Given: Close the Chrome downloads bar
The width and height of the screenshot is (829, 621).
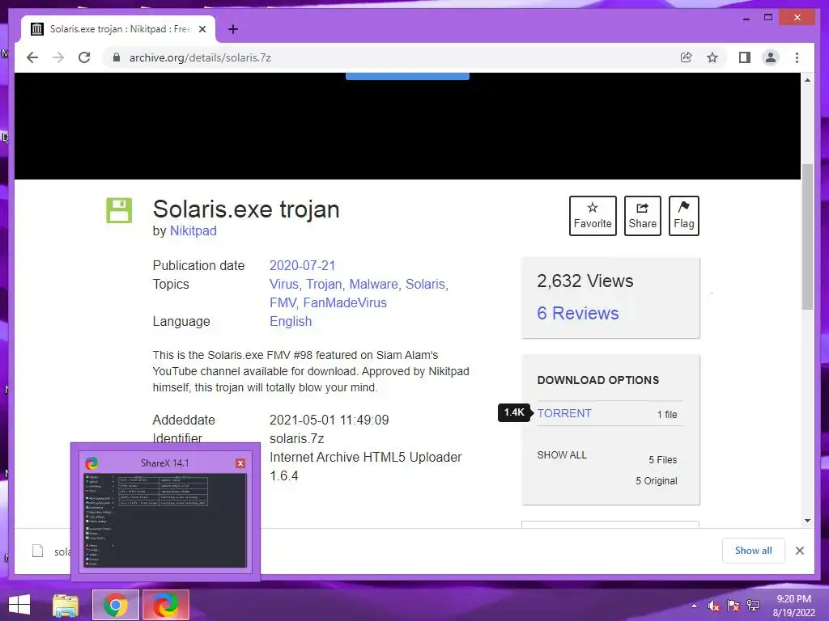Looking at the screenshot, I should click(x=800, y=551).
